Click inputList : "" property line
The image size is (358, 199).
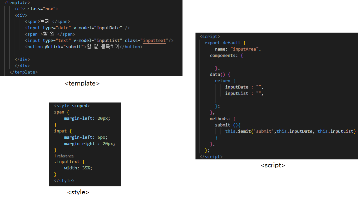pos(244,93)
